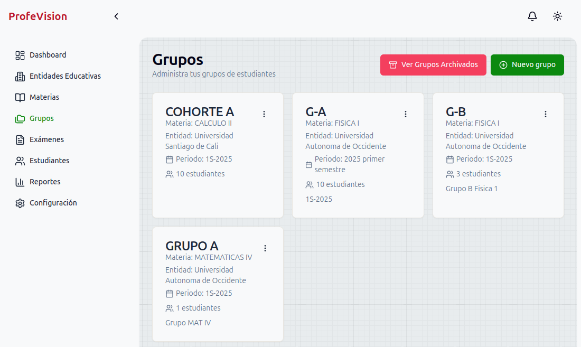Click 'Grupo MAT IV' description
581x347 pixels.
coord(188,323)
